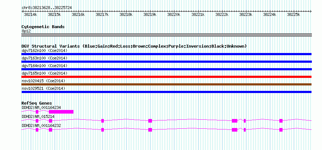Select the 38222k ruler tick label
Image resolution: width=322 pixels, height=150 pixels.
tap(222, 14)
